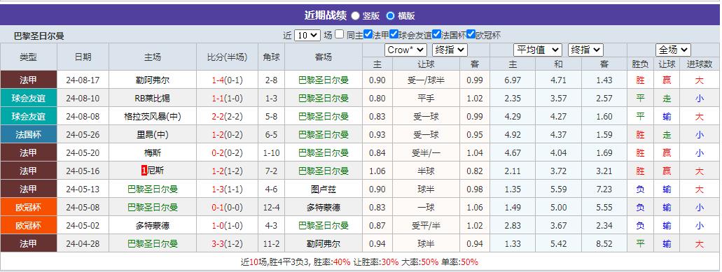The height and width of the screenshot is (272, 722).
Task: Click the 胜率:40% summary text
Action: [x=332, y=262]
